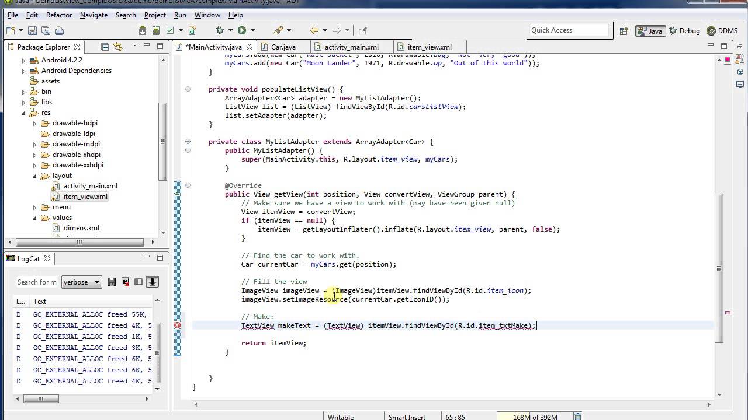This screenshot has width=748, height=420.
Task: Navigate back with the yellow left arrow
Action: [x=314, y=30]
